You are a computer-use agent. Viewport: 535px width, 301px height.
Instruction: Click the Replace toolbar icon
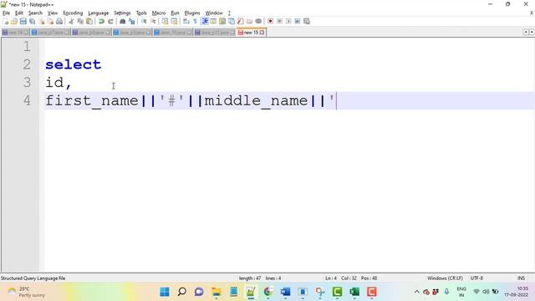point(132,21)
